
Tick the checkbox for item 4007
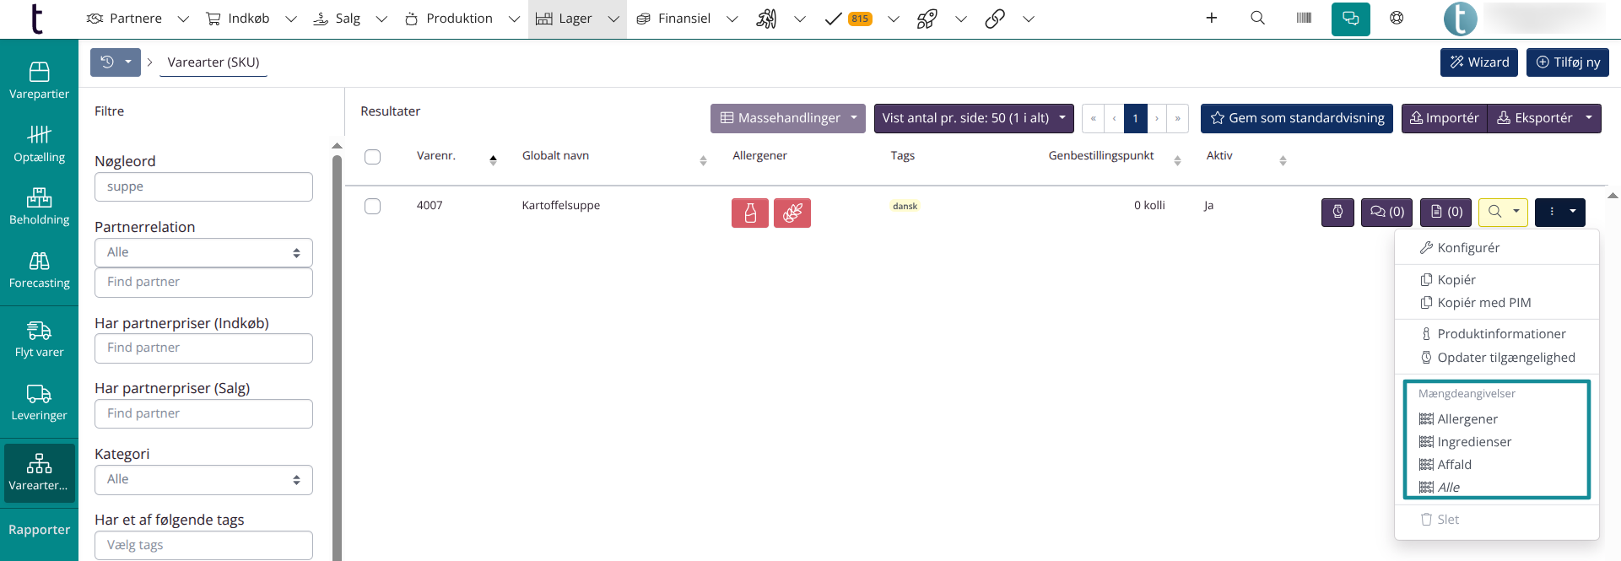tap(372, 207)
